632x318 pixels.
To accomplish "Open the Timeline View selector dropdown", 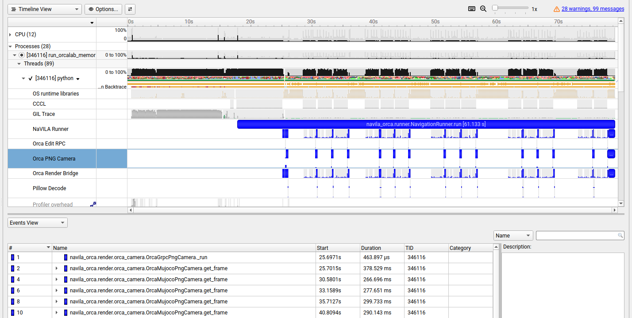I will tap(45, 9).
